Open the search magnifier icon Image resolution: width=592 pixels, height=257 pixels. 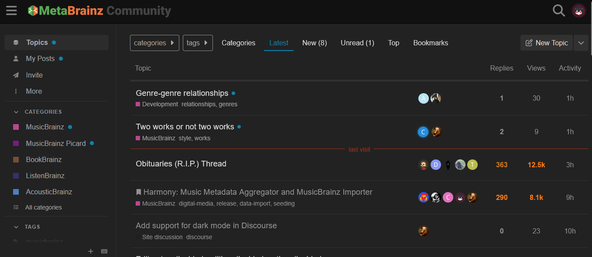point(559,10)
